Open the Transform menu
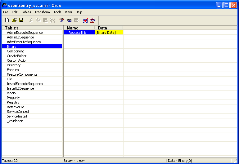Screen dimensions: 239x164 pyautogui.click(x=42, y=12)
